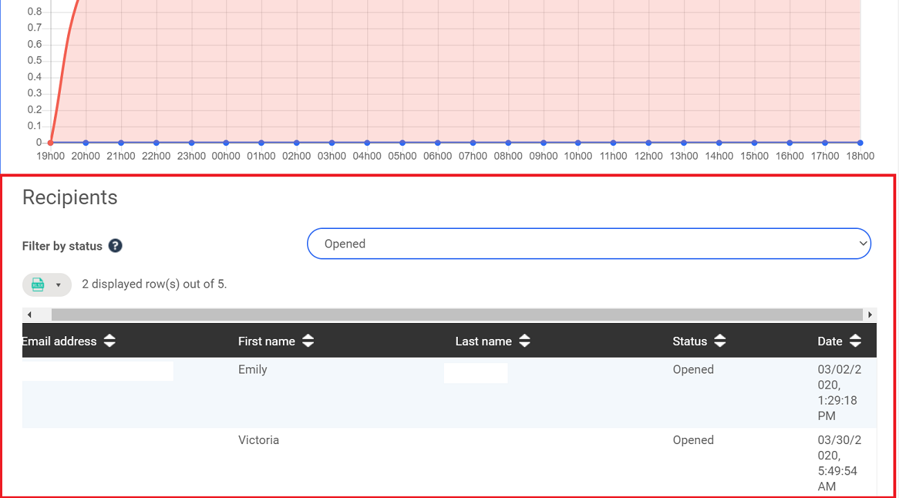Sort by Email address using its sort icon
The width and height of the screenshot is (899, 498).
[109, 341]
